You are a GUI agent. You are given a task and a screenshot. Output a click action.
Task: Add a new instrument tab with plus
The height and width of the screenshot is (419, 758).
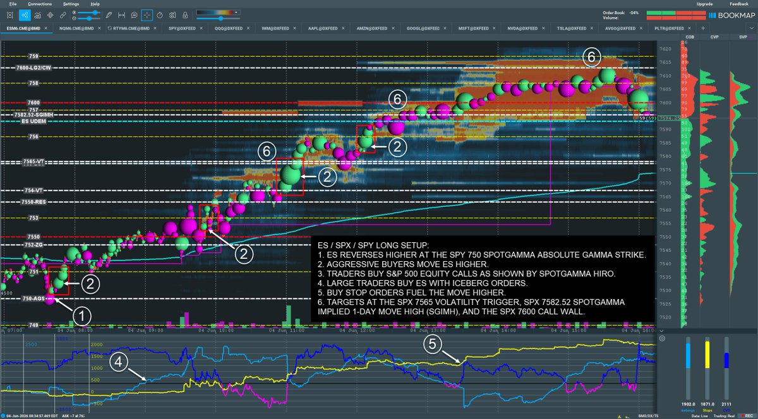click(x=702, y=28)
